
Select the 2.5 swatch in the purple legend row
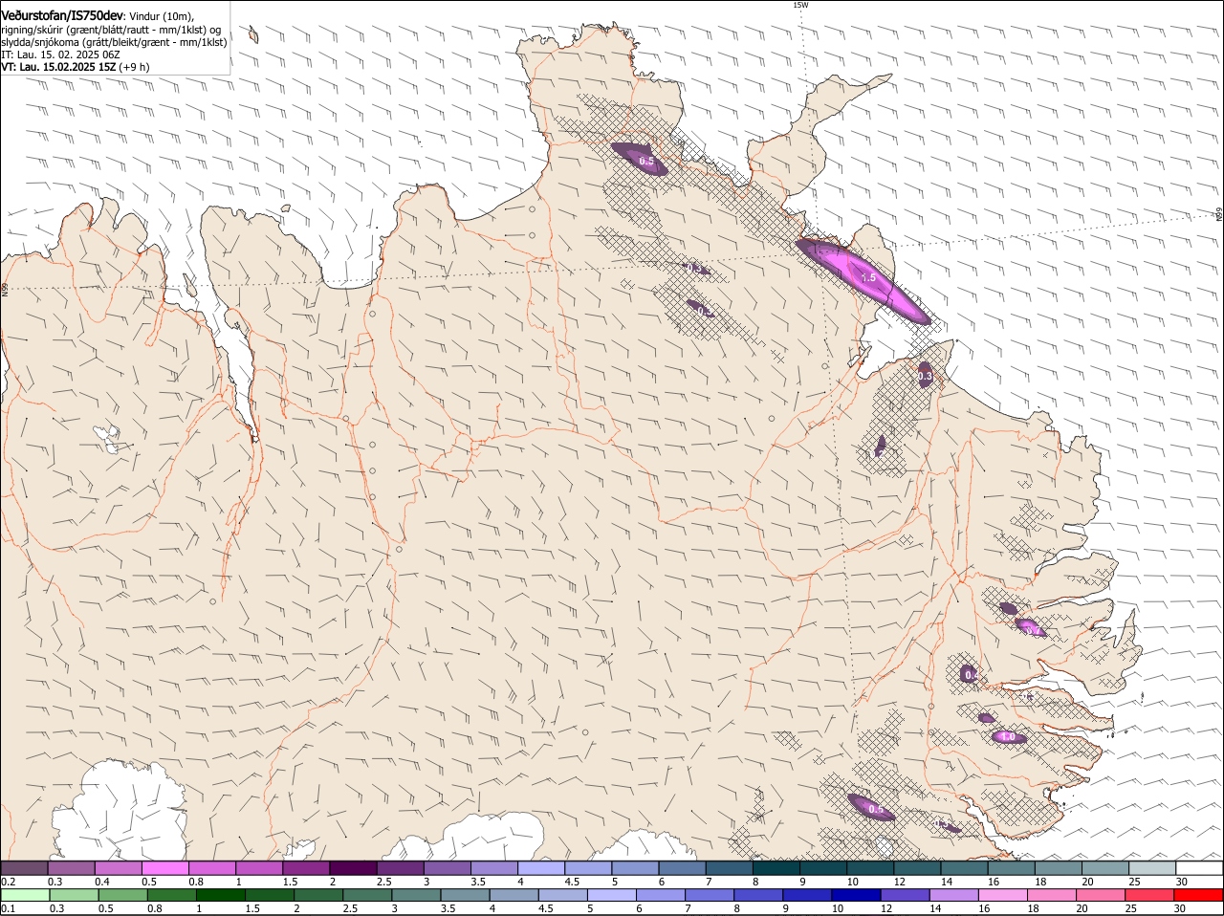pyautogui.click(x=400, y=868)
